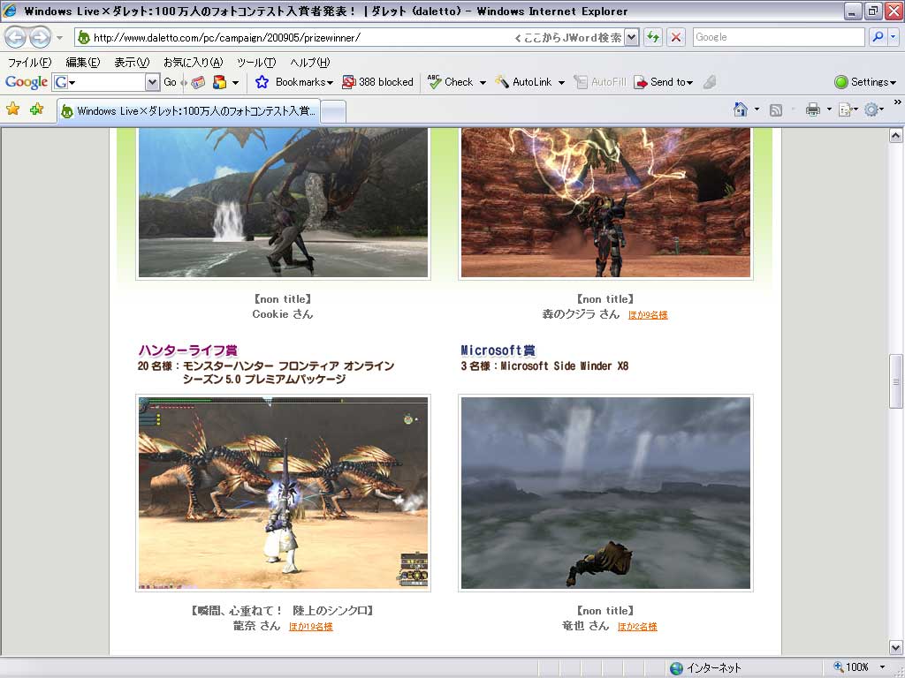
Task: Click the Google toolbar news icon
Action: coord(198,82)
